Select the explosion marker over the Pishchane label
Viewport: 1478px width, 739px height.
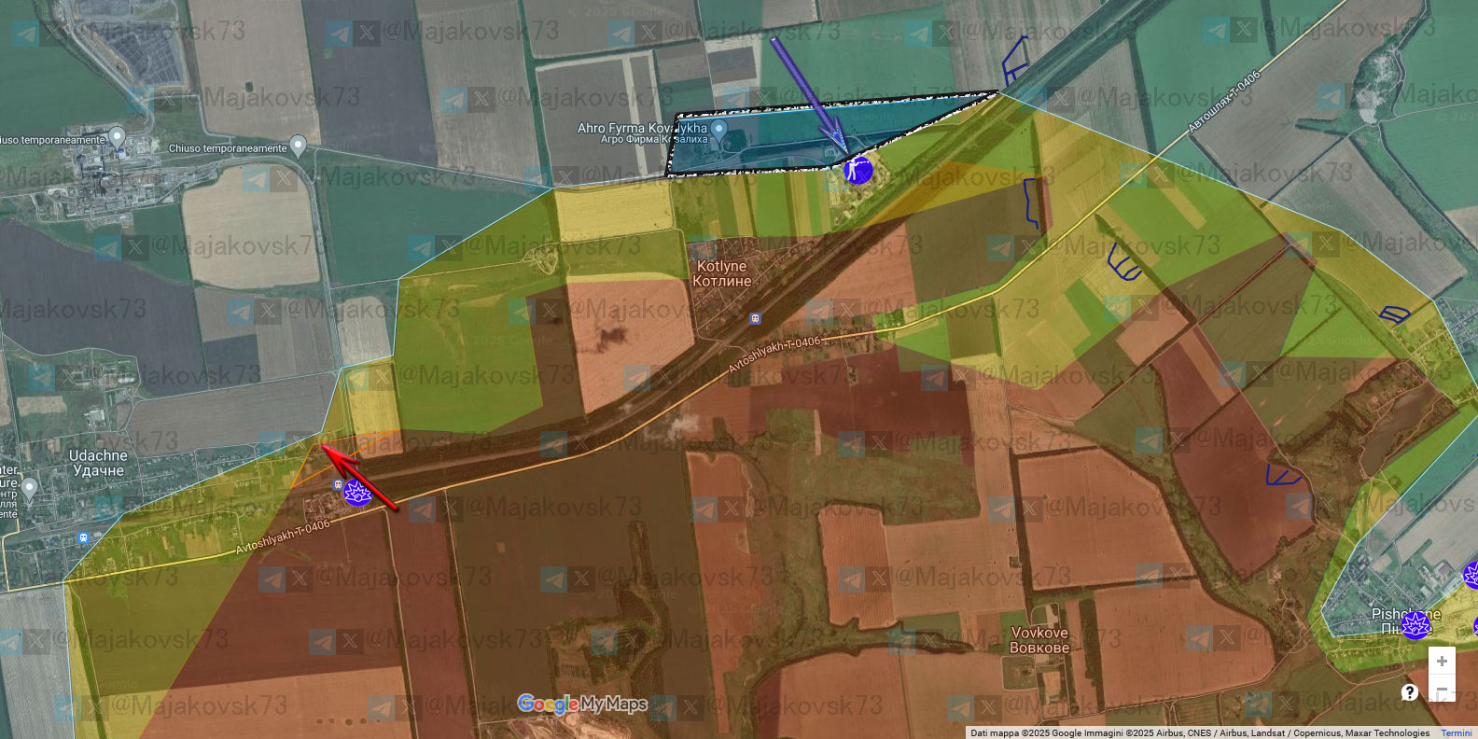point(1415,624)
